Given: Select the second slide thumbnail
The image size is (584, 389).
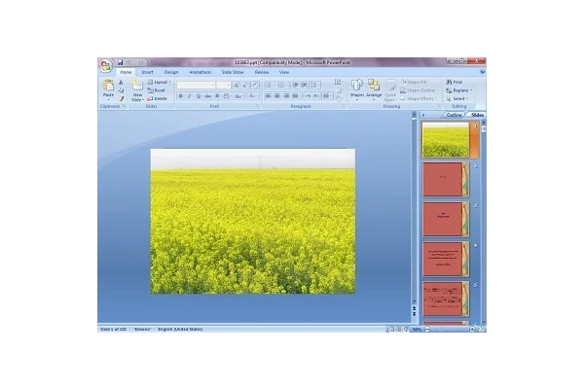Looking at the screenshot, I should [446, 179].
